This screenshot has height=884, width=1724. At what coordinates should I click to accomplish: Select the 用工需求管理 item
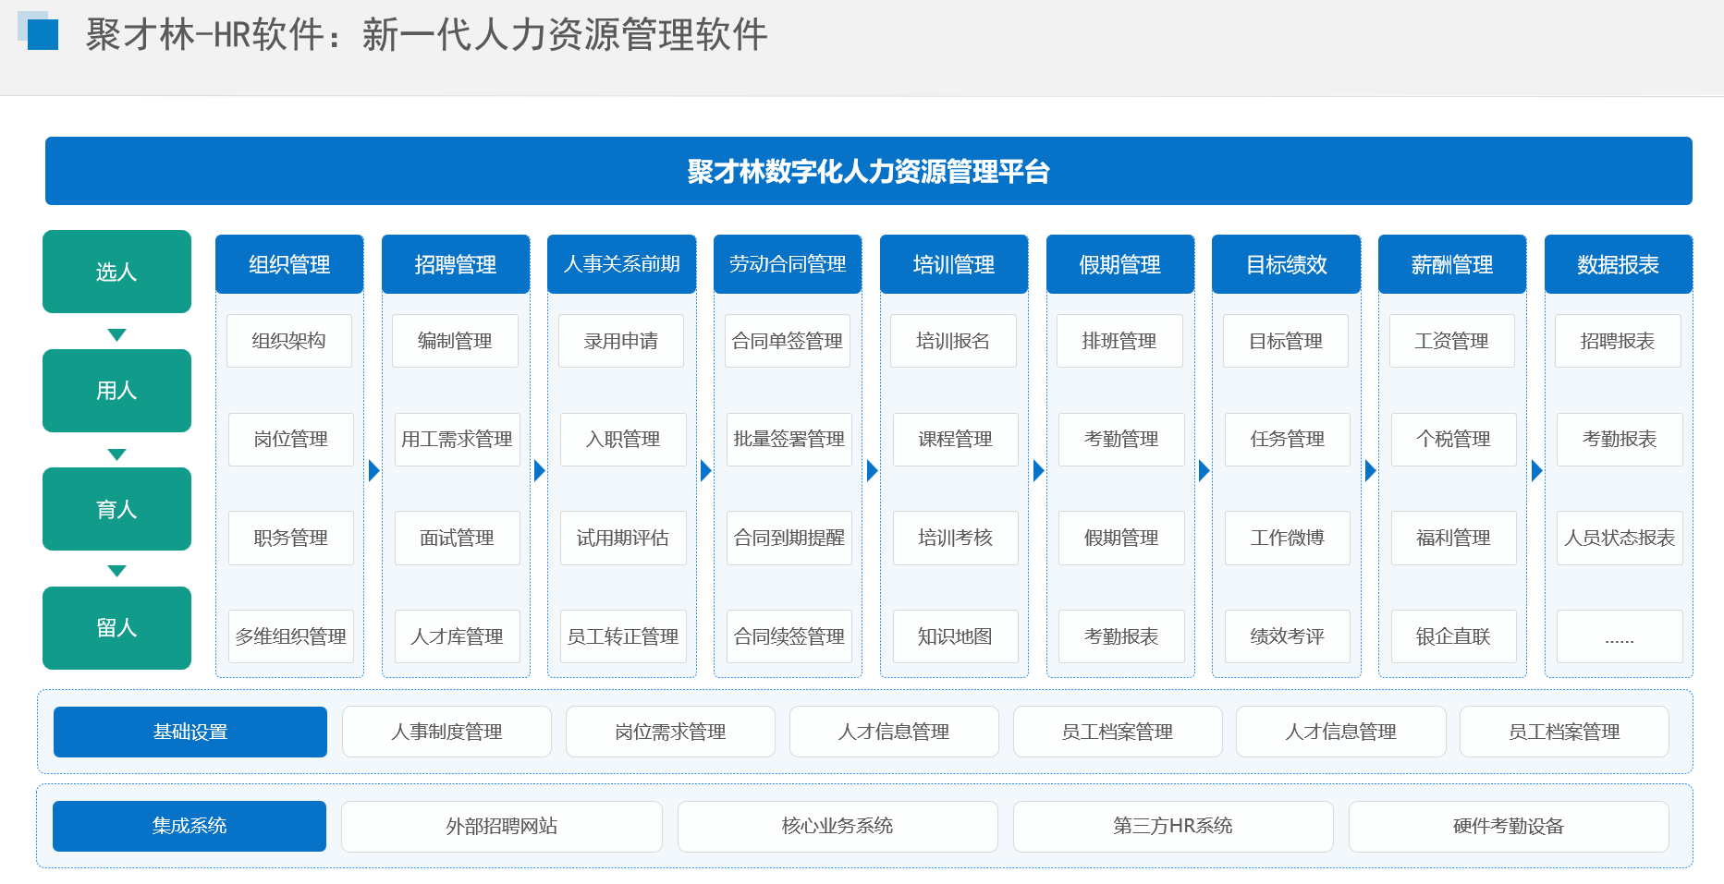(458, 440)
